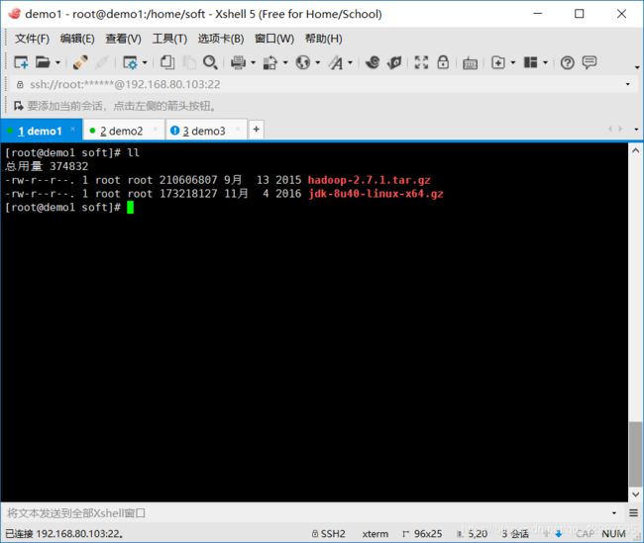The width and height of the screenshot is (644, 543).
Task: Click the New Session icon
Action: tap(21, 62)
